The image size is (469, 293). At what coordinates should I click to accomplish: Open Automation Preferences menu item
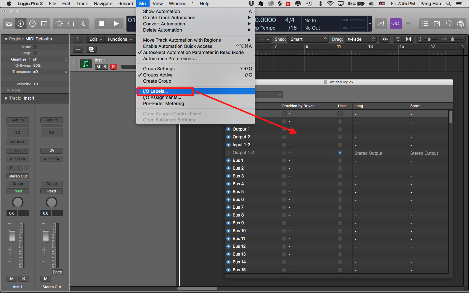point(195,59)
